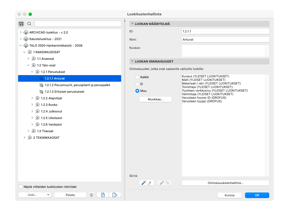289x221 pixels.
Task: Click the Kuvaus description text area
Action: 224,51
